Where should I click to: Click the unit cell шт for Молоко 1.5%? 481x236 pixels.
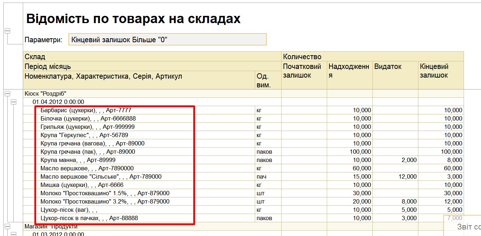coord(268,193)
